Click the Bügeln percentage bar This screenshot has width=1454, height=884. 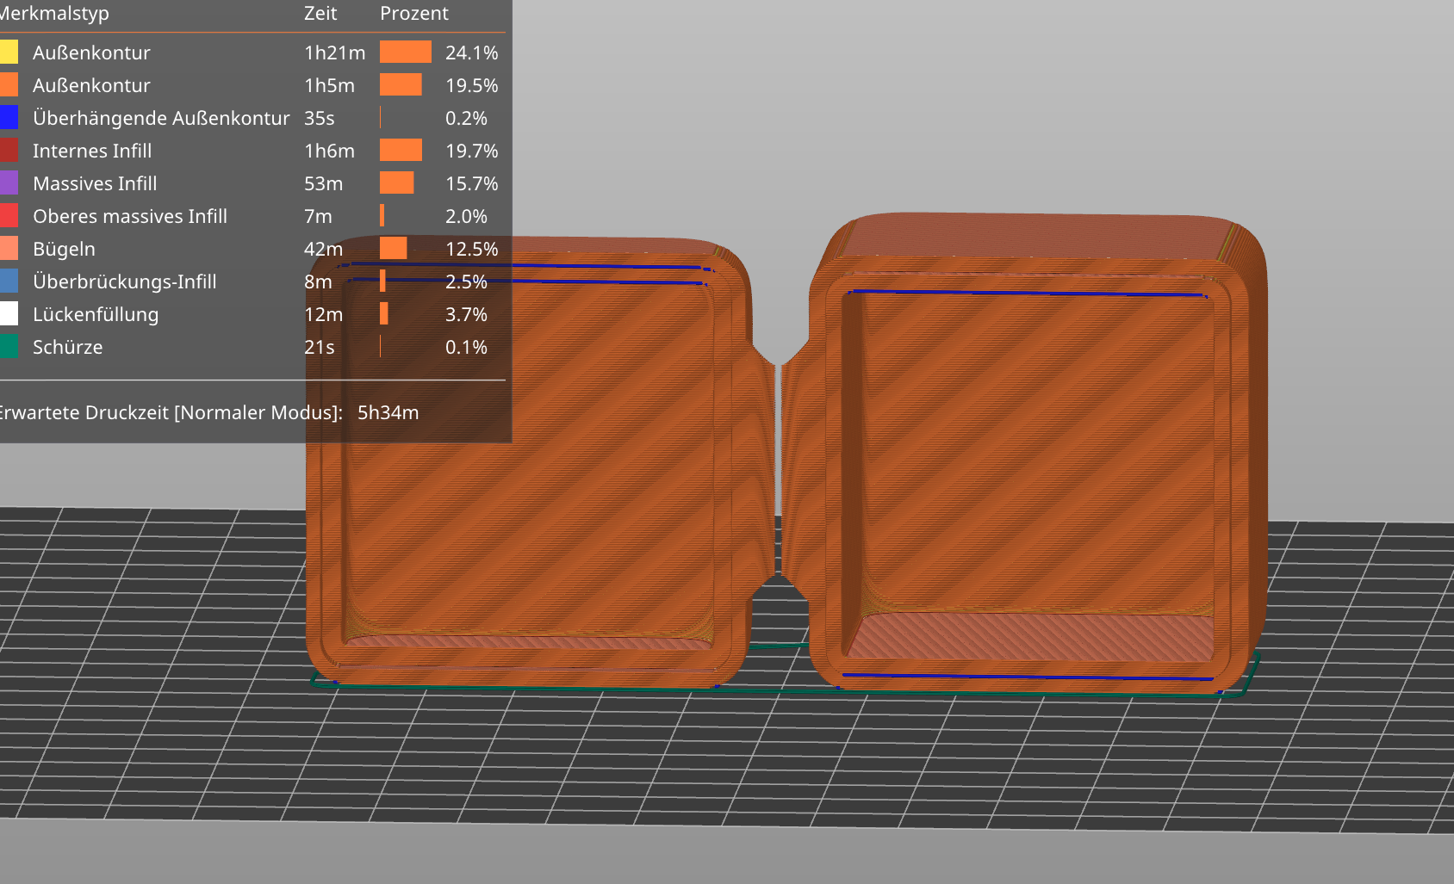coord(395,248)
